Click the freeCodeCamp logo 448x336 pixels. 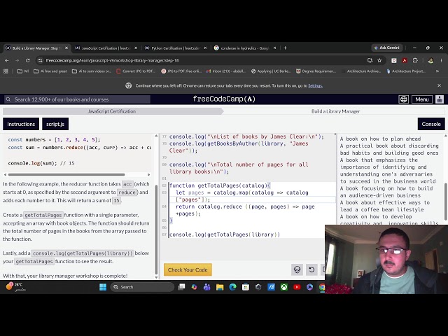[224, 99]
